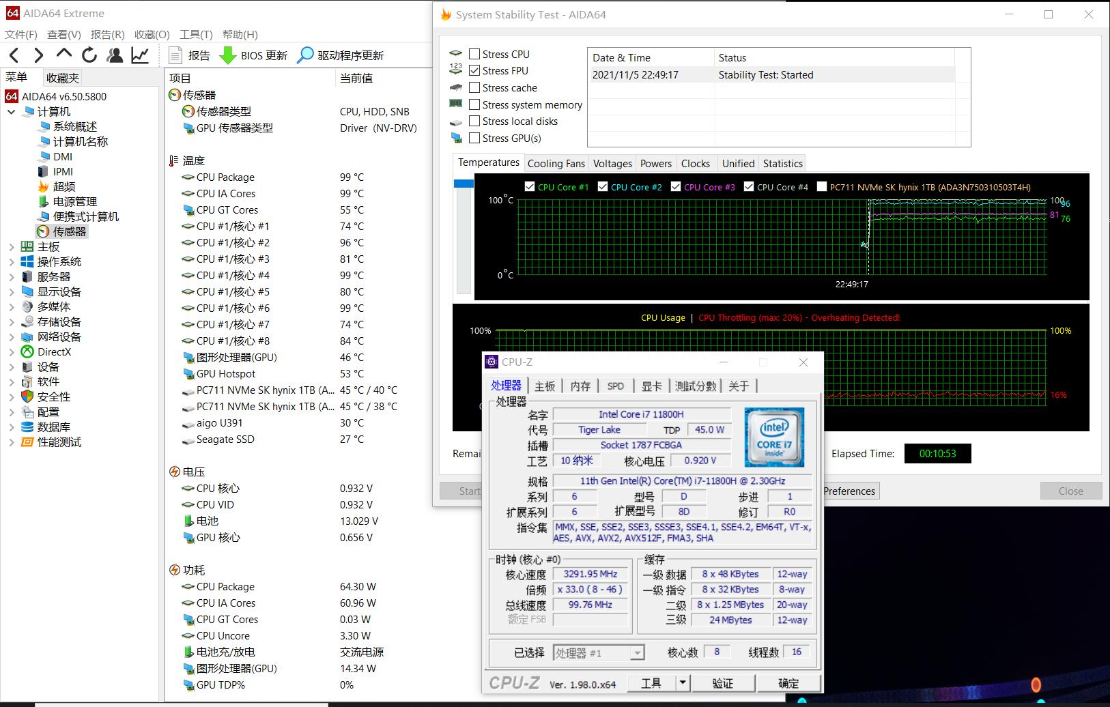Click the back navigation arrow in AIDA64 toolbar
The width and height of the screenshot is (1110, 707).
click(14, 55)
